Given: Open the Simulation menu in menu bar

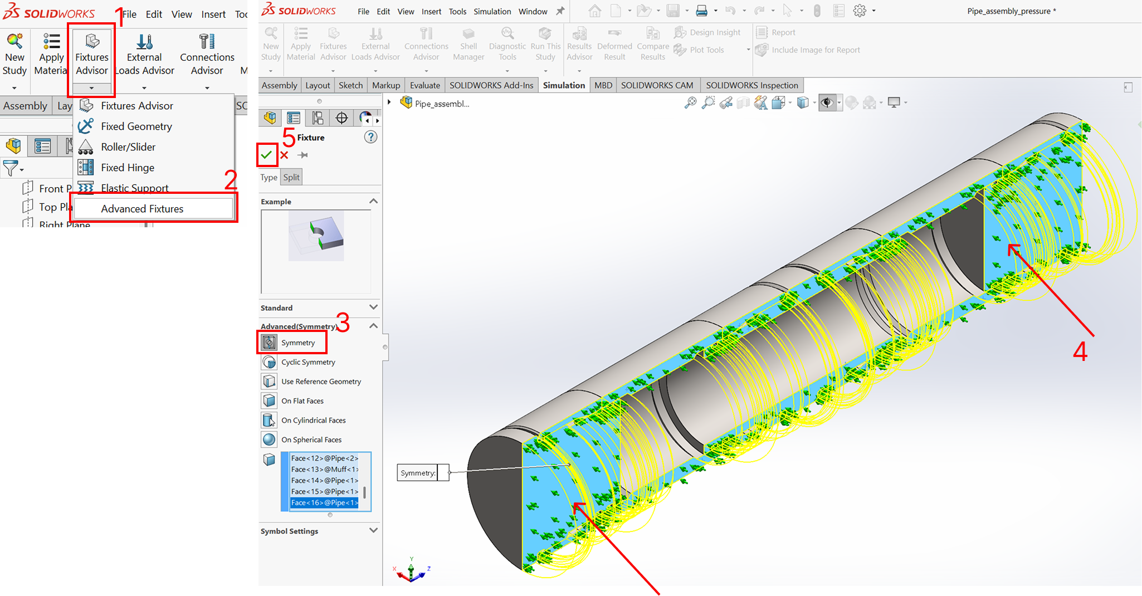Looking at the screenshot, I should point(492,11).
